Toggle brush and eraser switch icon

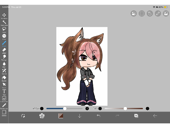click(23, 116)
